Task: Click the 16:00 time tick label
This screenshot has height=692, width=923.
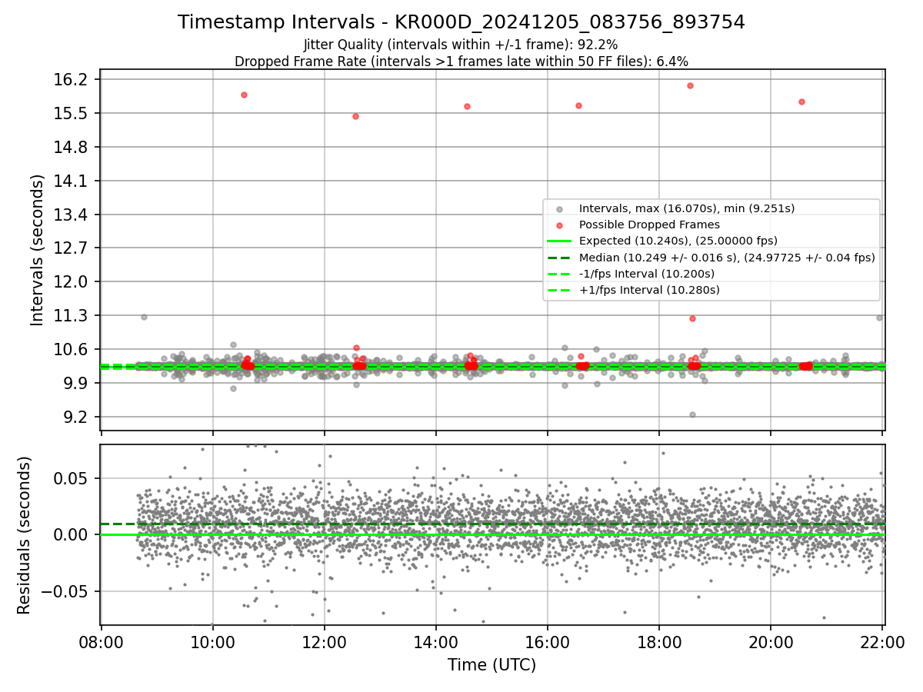Action: point(548,642)
